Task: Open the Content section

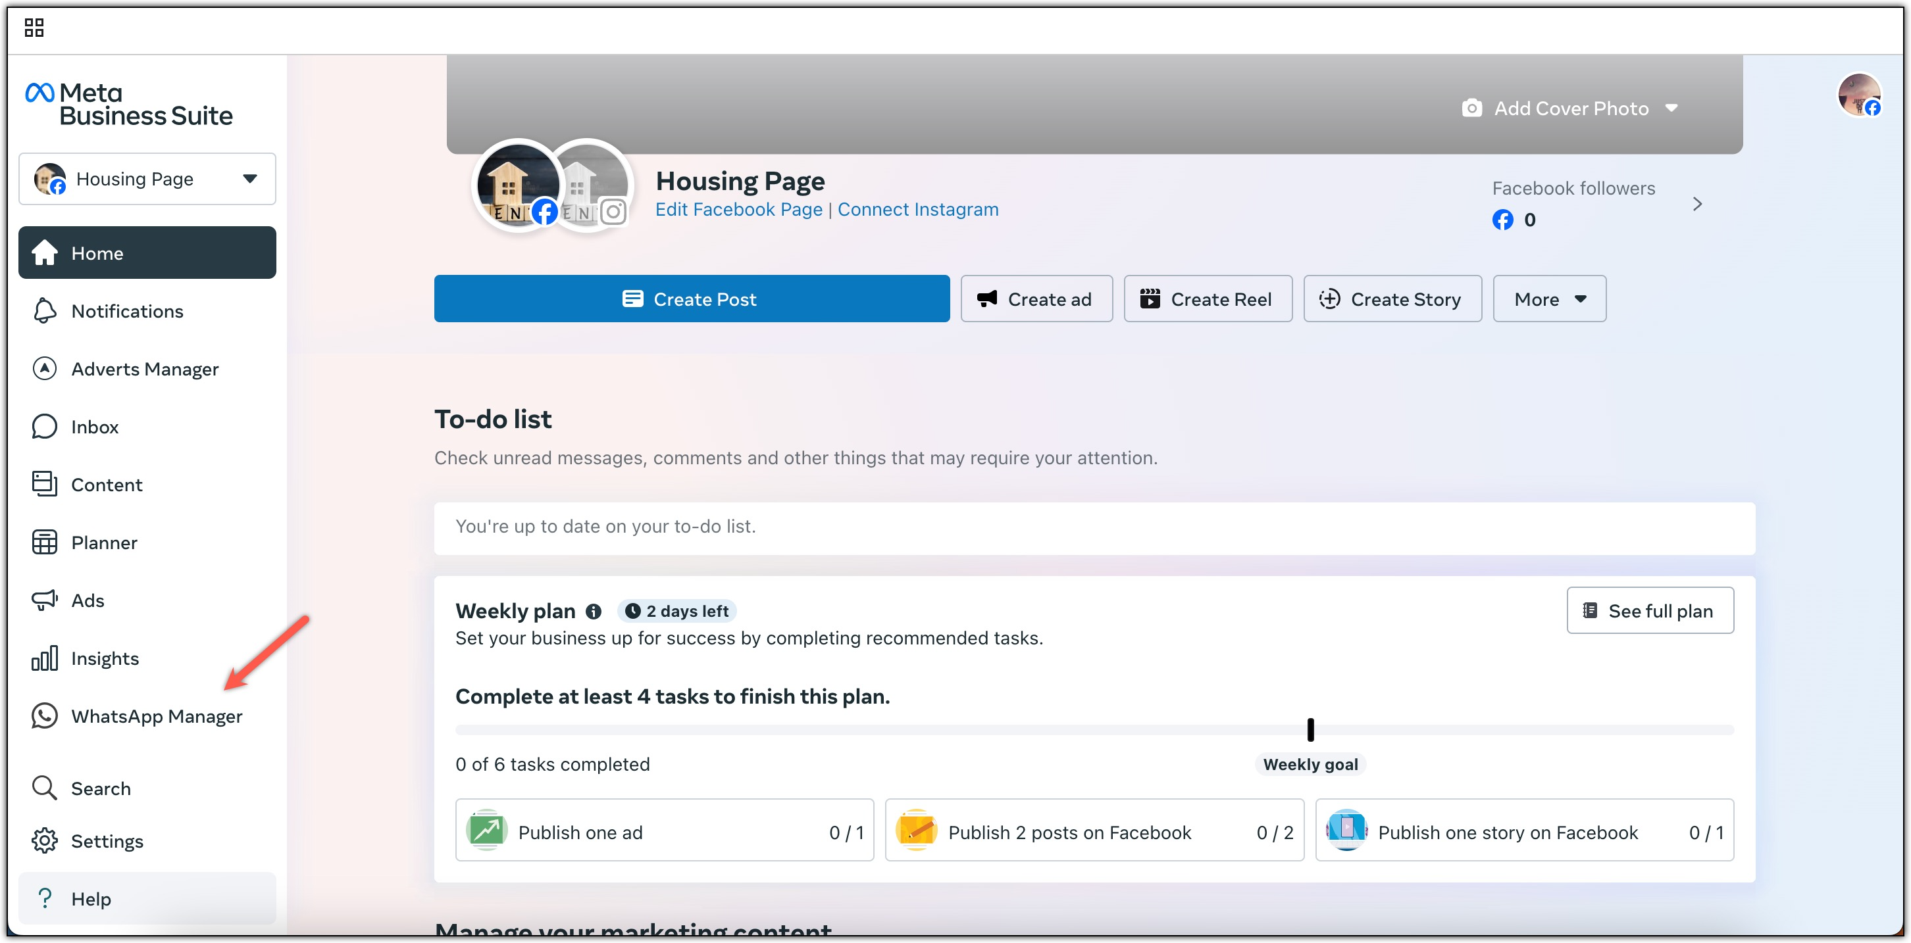Action: (147, 484)
